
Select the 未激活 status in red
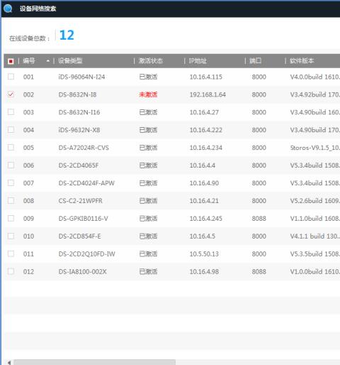pos(148,94)
